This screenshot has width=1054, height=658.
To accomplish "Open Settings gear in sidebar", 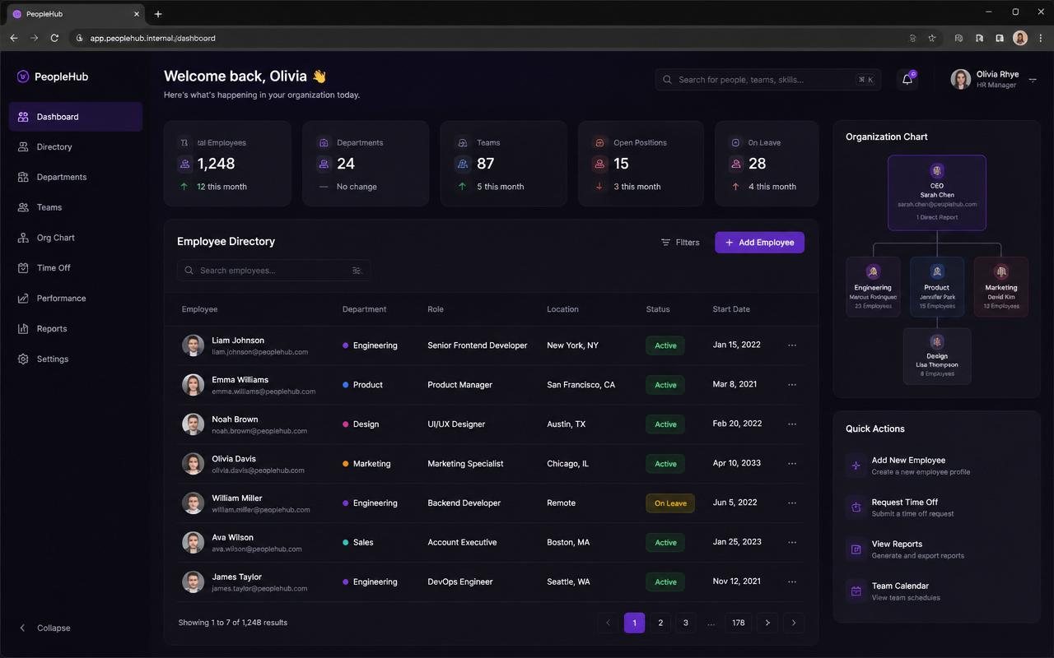I will click(x=23, y=359).
